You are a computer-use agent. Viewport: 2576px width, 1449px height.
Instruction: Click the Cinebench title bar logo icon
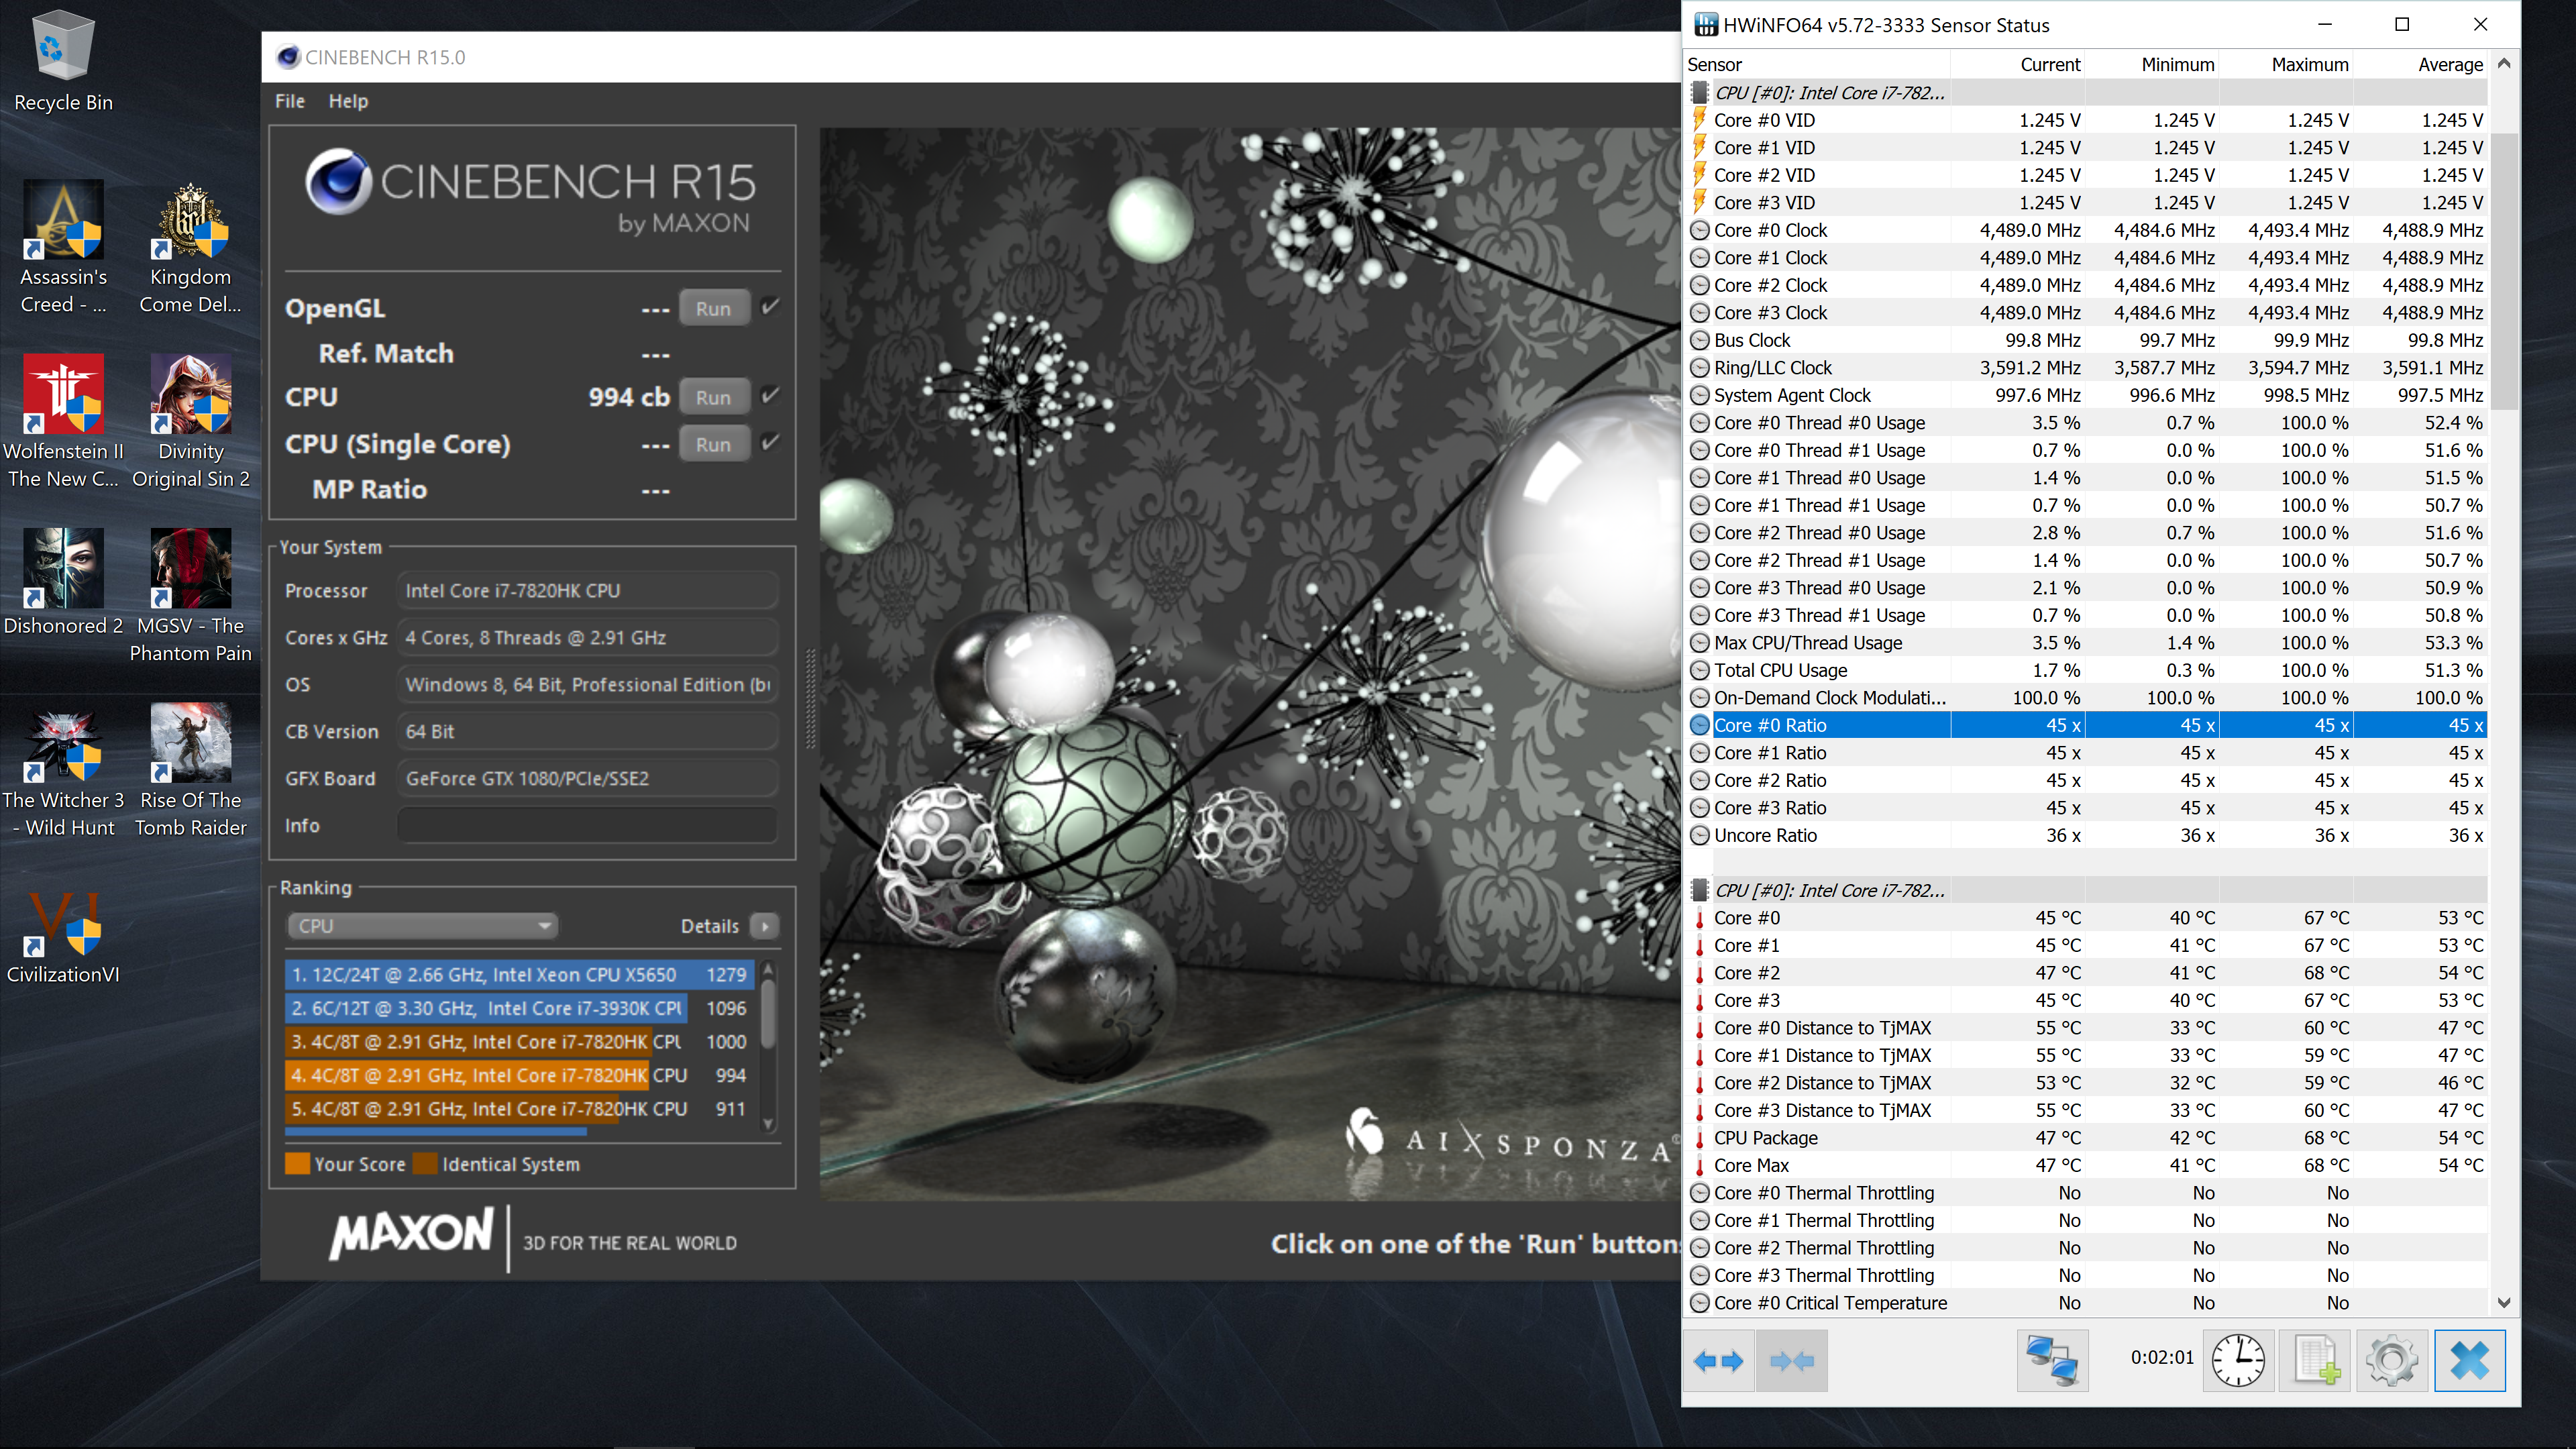coord(288,57)
